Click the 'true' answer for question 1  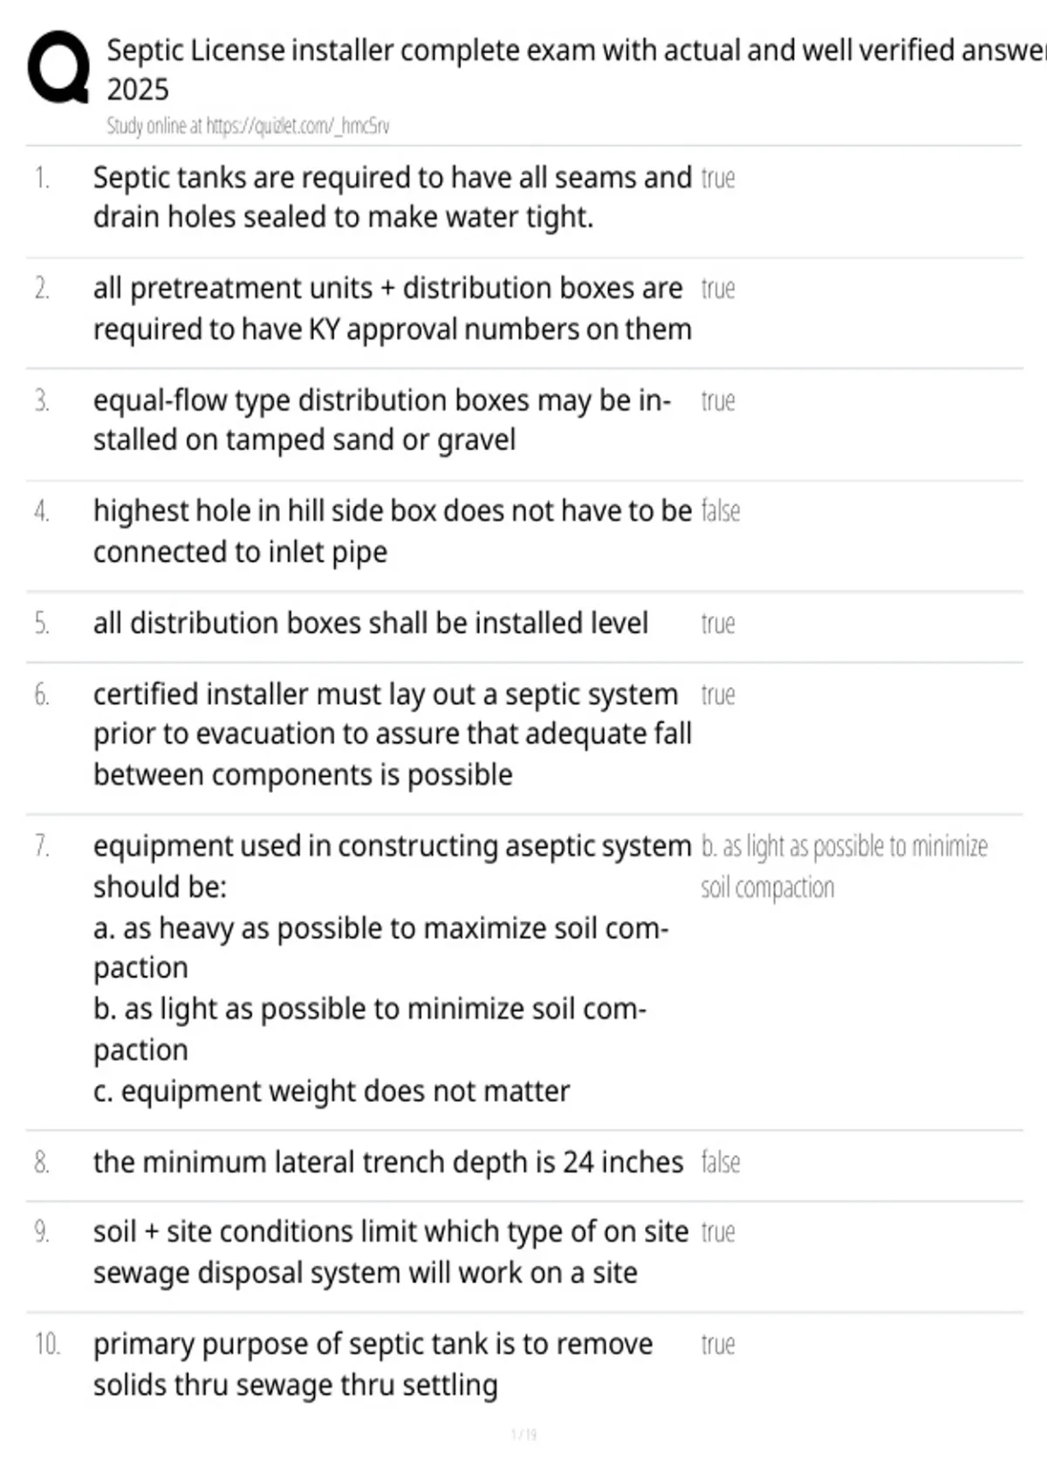718,178
